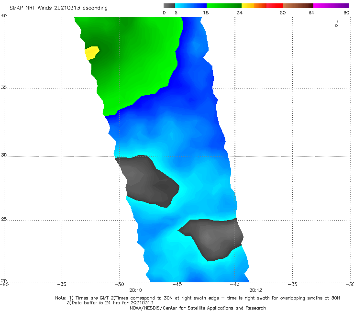Viewport: 354px width, 311px height.
Task: Click the swath time label '20:10'
Action: coord(135,290)
